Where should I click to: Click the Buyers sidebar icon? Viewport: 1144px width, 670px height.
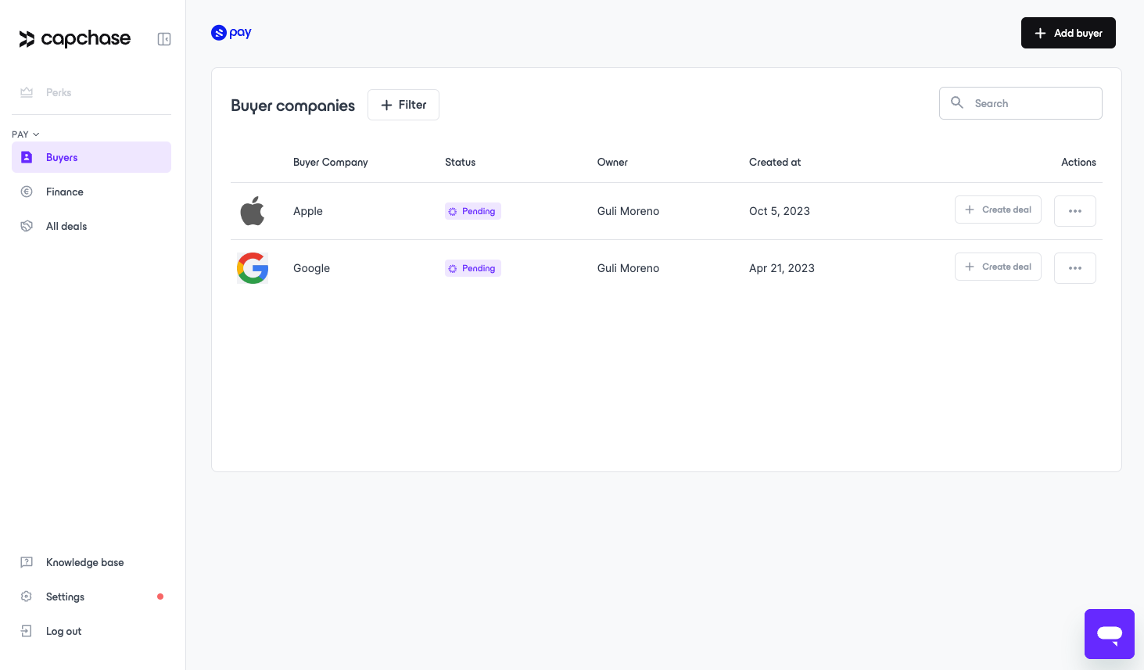[27, 157]
